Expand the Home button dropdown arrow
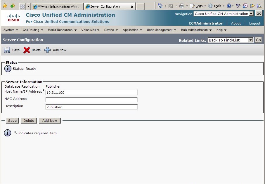This screenshot has width=265, height=184. (165, 6)
